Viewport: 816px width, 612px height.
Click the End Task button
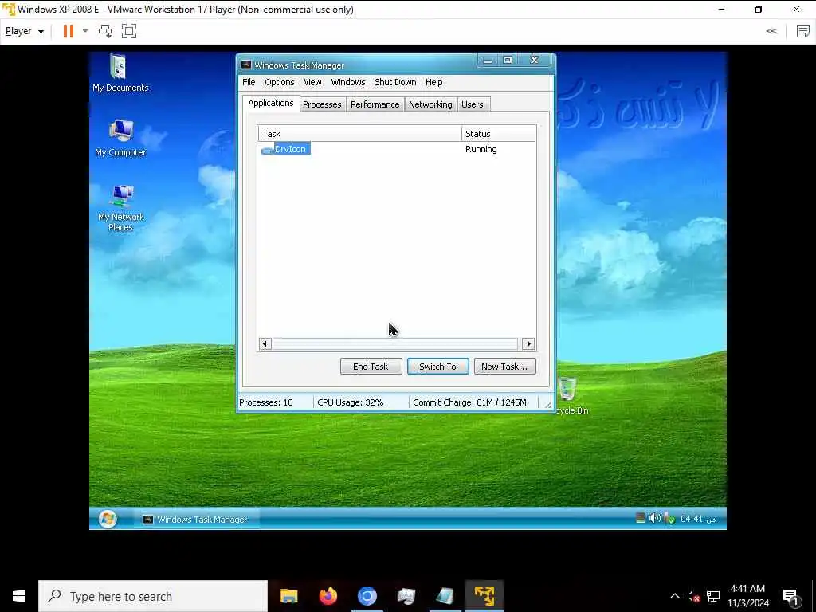[x=371, y=367]
